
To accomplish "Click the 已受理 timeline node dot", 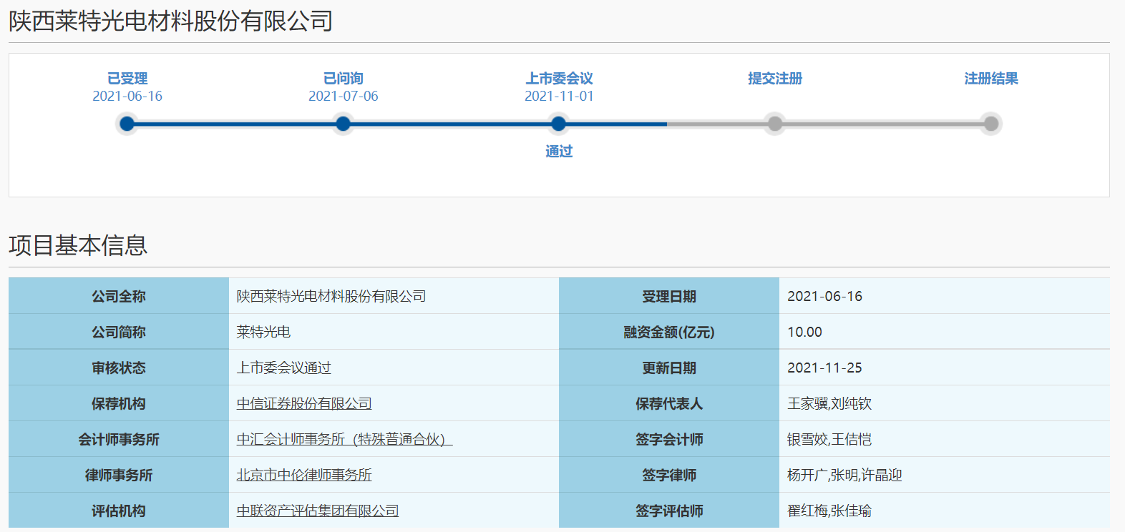I will point(127,124).
